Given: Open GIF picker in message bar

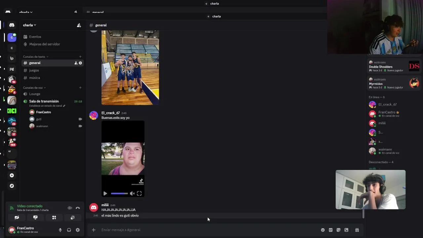Looking at the screenshot, I should pyautogui.click(x=331, y=230).
